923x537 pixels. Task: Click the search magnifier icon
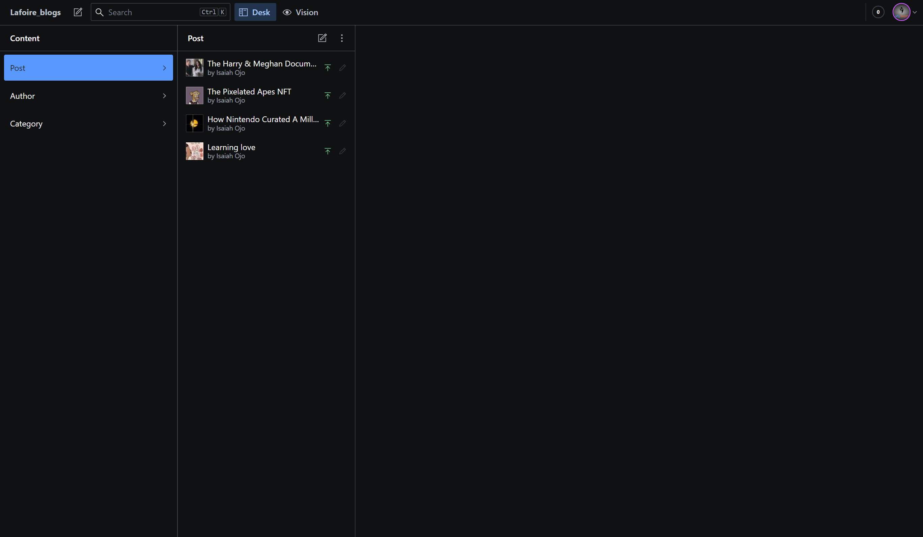tap(99, 12)
